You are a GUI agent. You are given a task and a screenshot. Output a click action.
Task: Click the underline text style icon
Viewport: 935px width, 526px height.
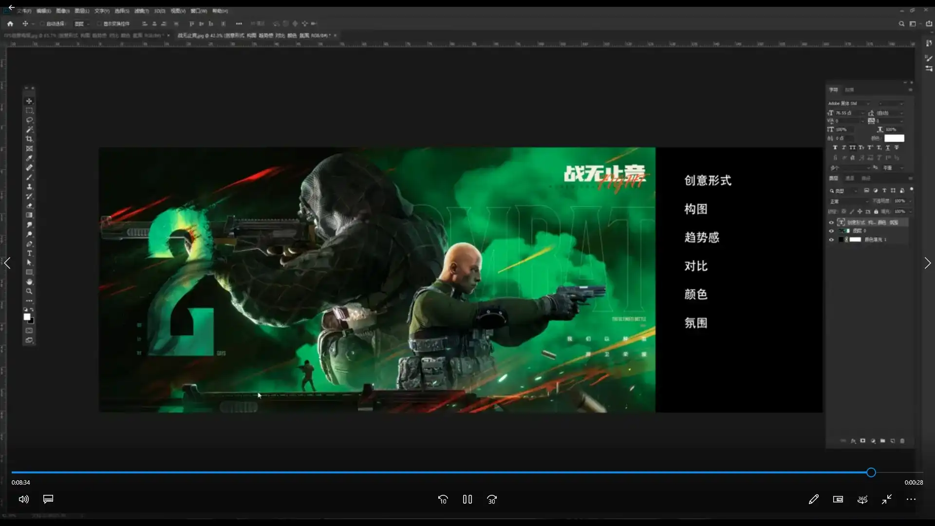click(888, 148)
